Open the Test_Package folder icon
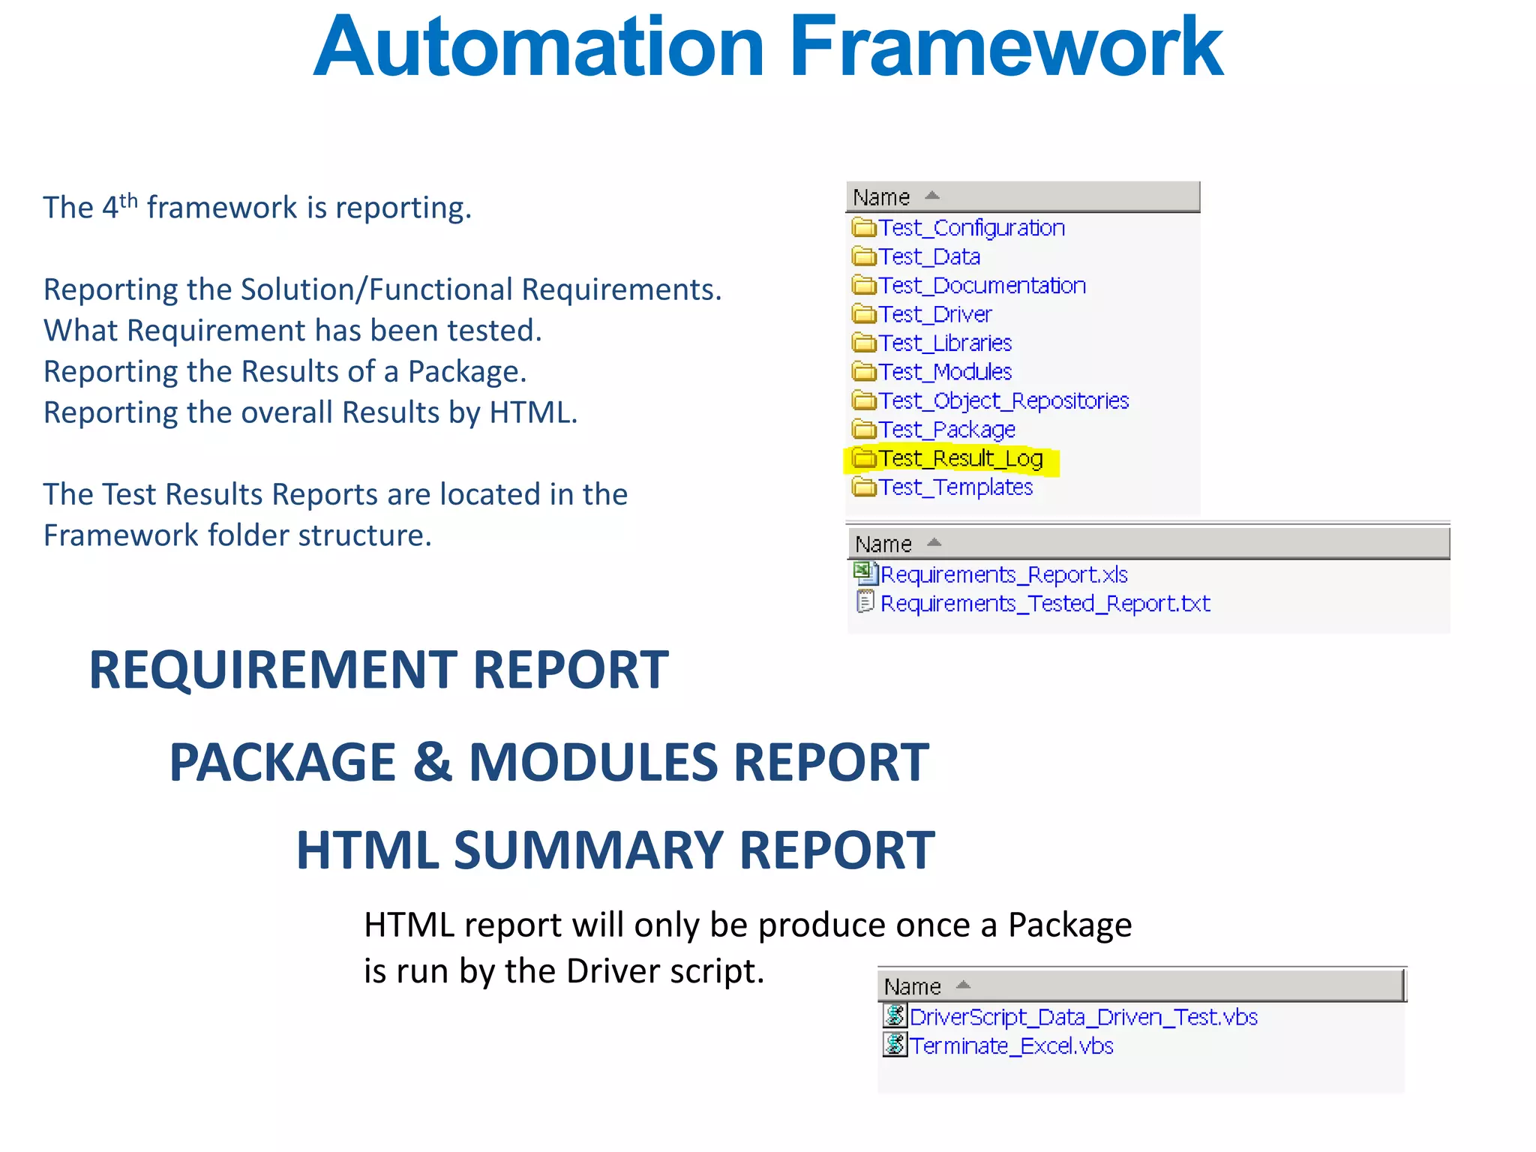The width and height of the screenshot is (1536, 1152). pos(864,429)
